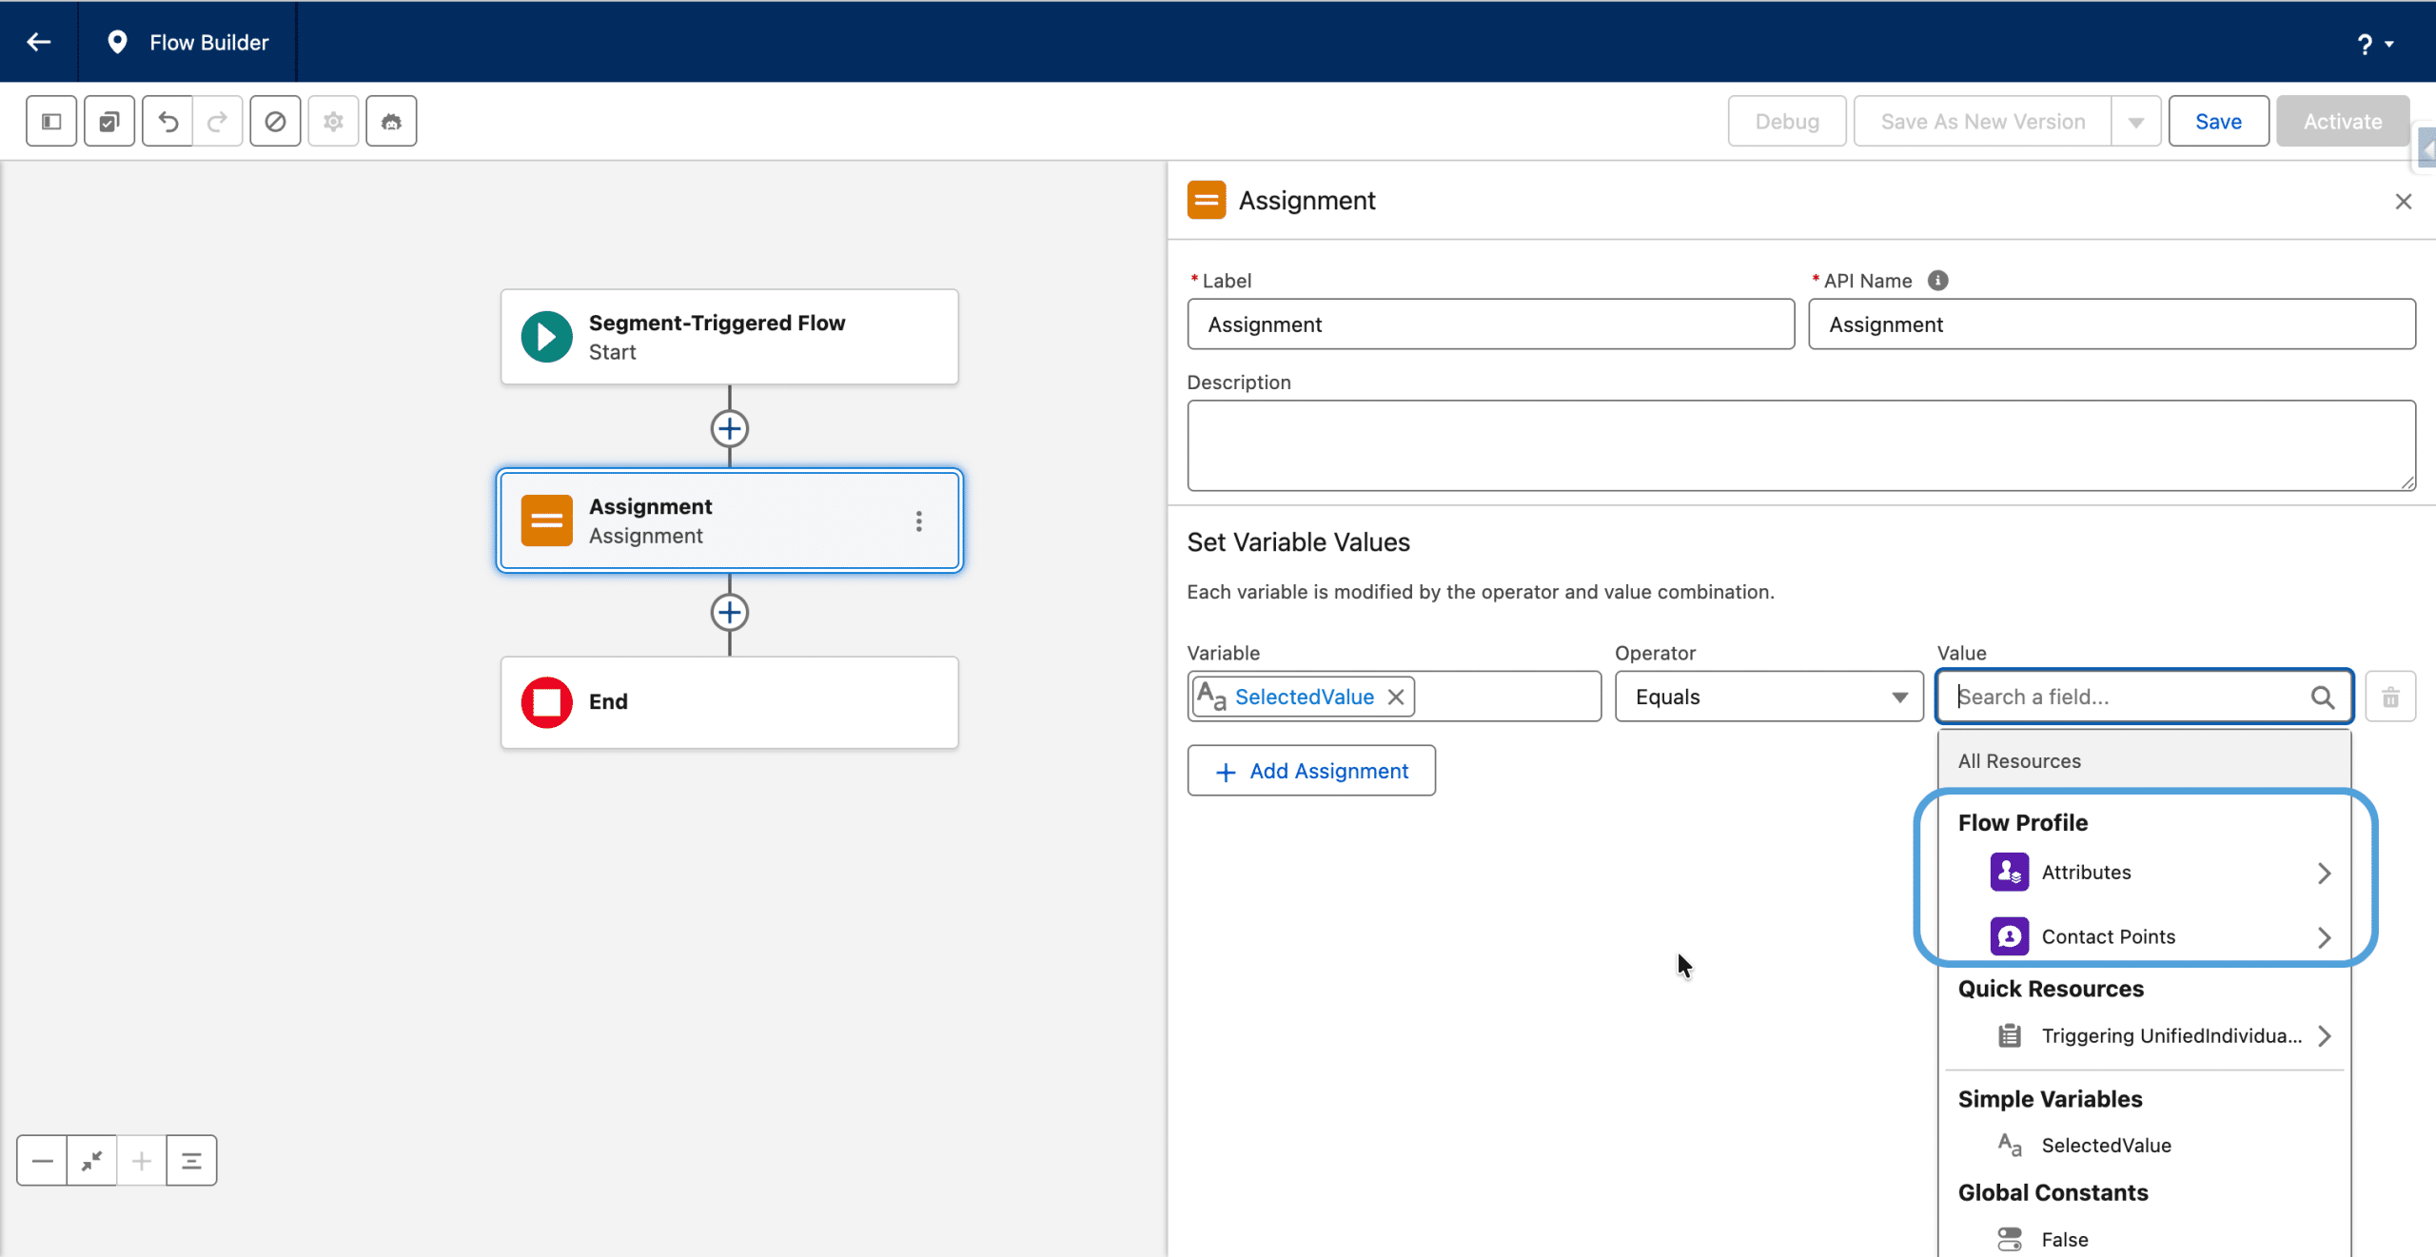Select SelectedValue from Simple Variables
Viewport: 2436px width, 1257px height.
pyautogui.click(x=2106, y=1145)
